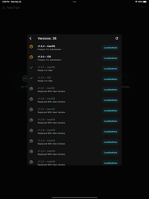Select the v1.2.6 - macOS version row
The image size is (149, 199).
pos(74,121)
